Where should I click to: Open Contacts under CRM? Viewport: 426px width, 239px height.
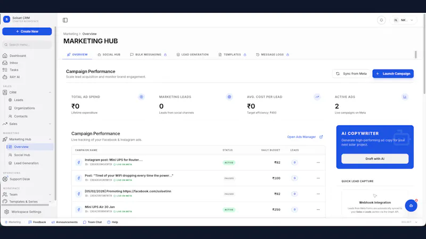tap(21, 116)
